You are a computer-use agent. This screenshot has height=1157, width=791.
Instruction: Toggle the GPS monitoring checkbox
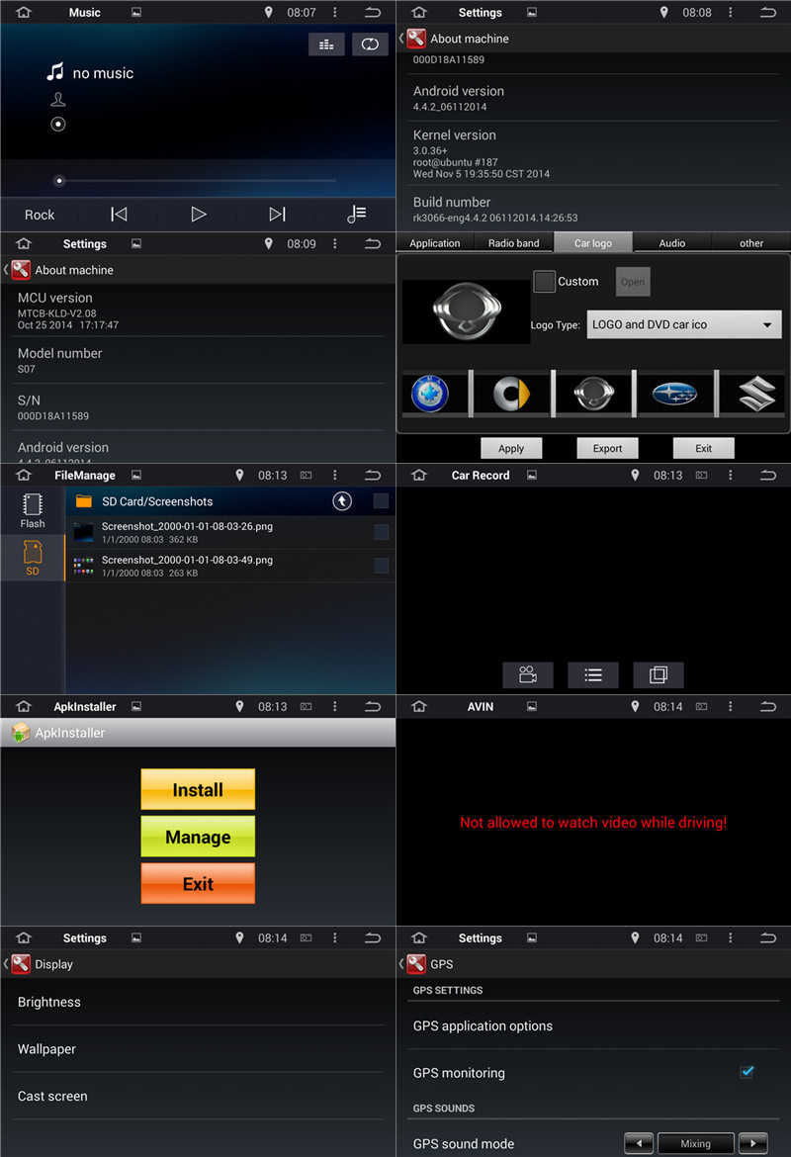747,1072
